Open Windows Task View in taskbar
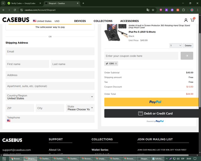201x161 pixels. tap(4, 159)
